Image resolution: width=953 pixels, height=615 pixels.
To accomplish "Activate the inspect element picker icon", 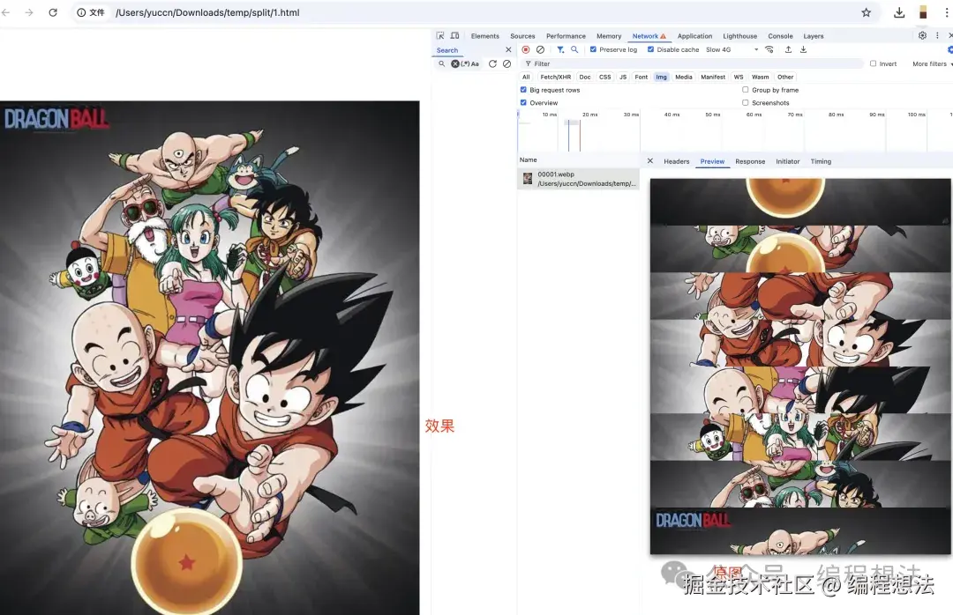I will point(440,36).
